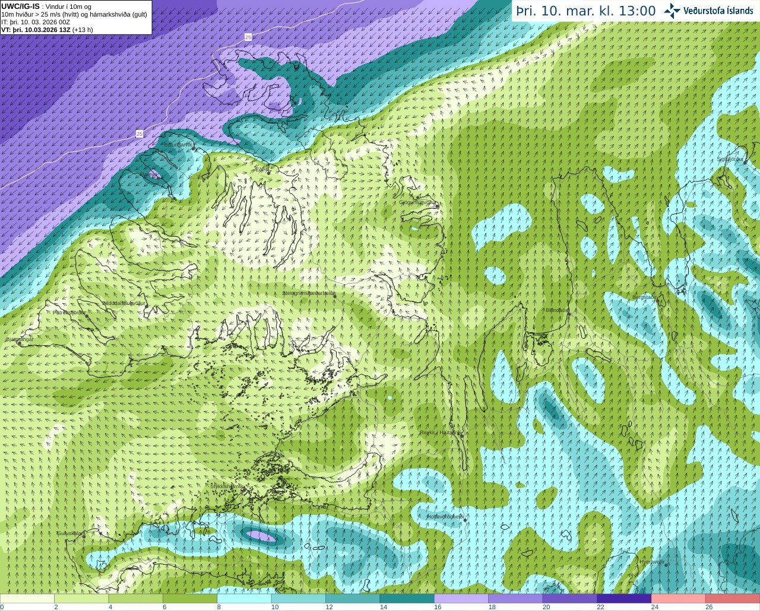
Task: Click the Veðurstofa Íslands logo text
Action: point(718,11)
